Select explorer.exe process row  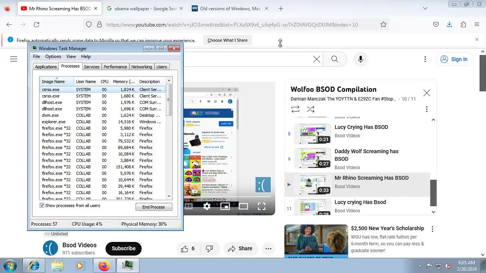point(103,122)
